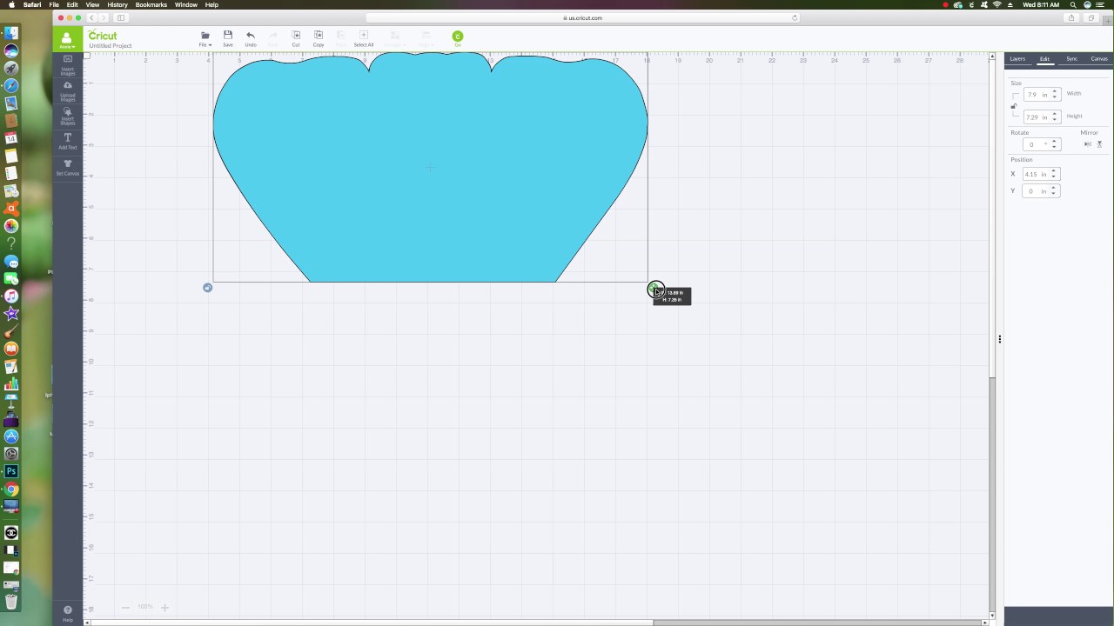This screenshot has height=626, width=1114.
Task: Select the blue shape on canvas
Action: pos(430,168)
